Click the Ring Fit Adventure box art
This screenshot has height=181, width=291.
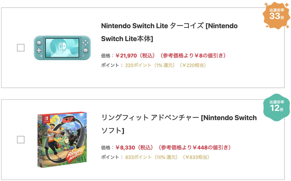coord(62,140)
